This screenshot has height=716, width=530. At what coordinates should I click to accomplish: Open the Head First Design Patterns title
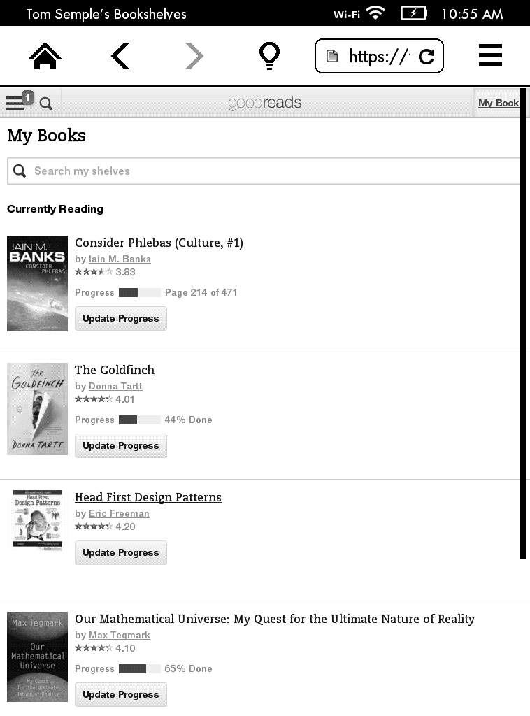148,497
